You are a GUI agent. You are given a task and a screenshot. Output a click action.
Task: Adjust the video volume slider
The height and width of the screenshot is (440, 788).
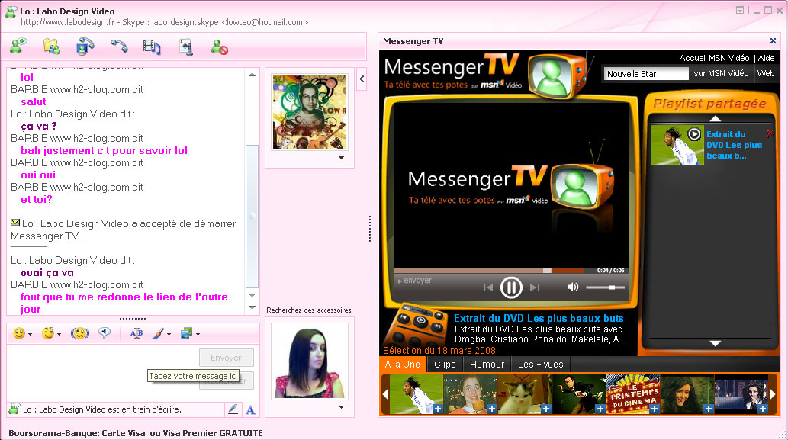[606, 287]
